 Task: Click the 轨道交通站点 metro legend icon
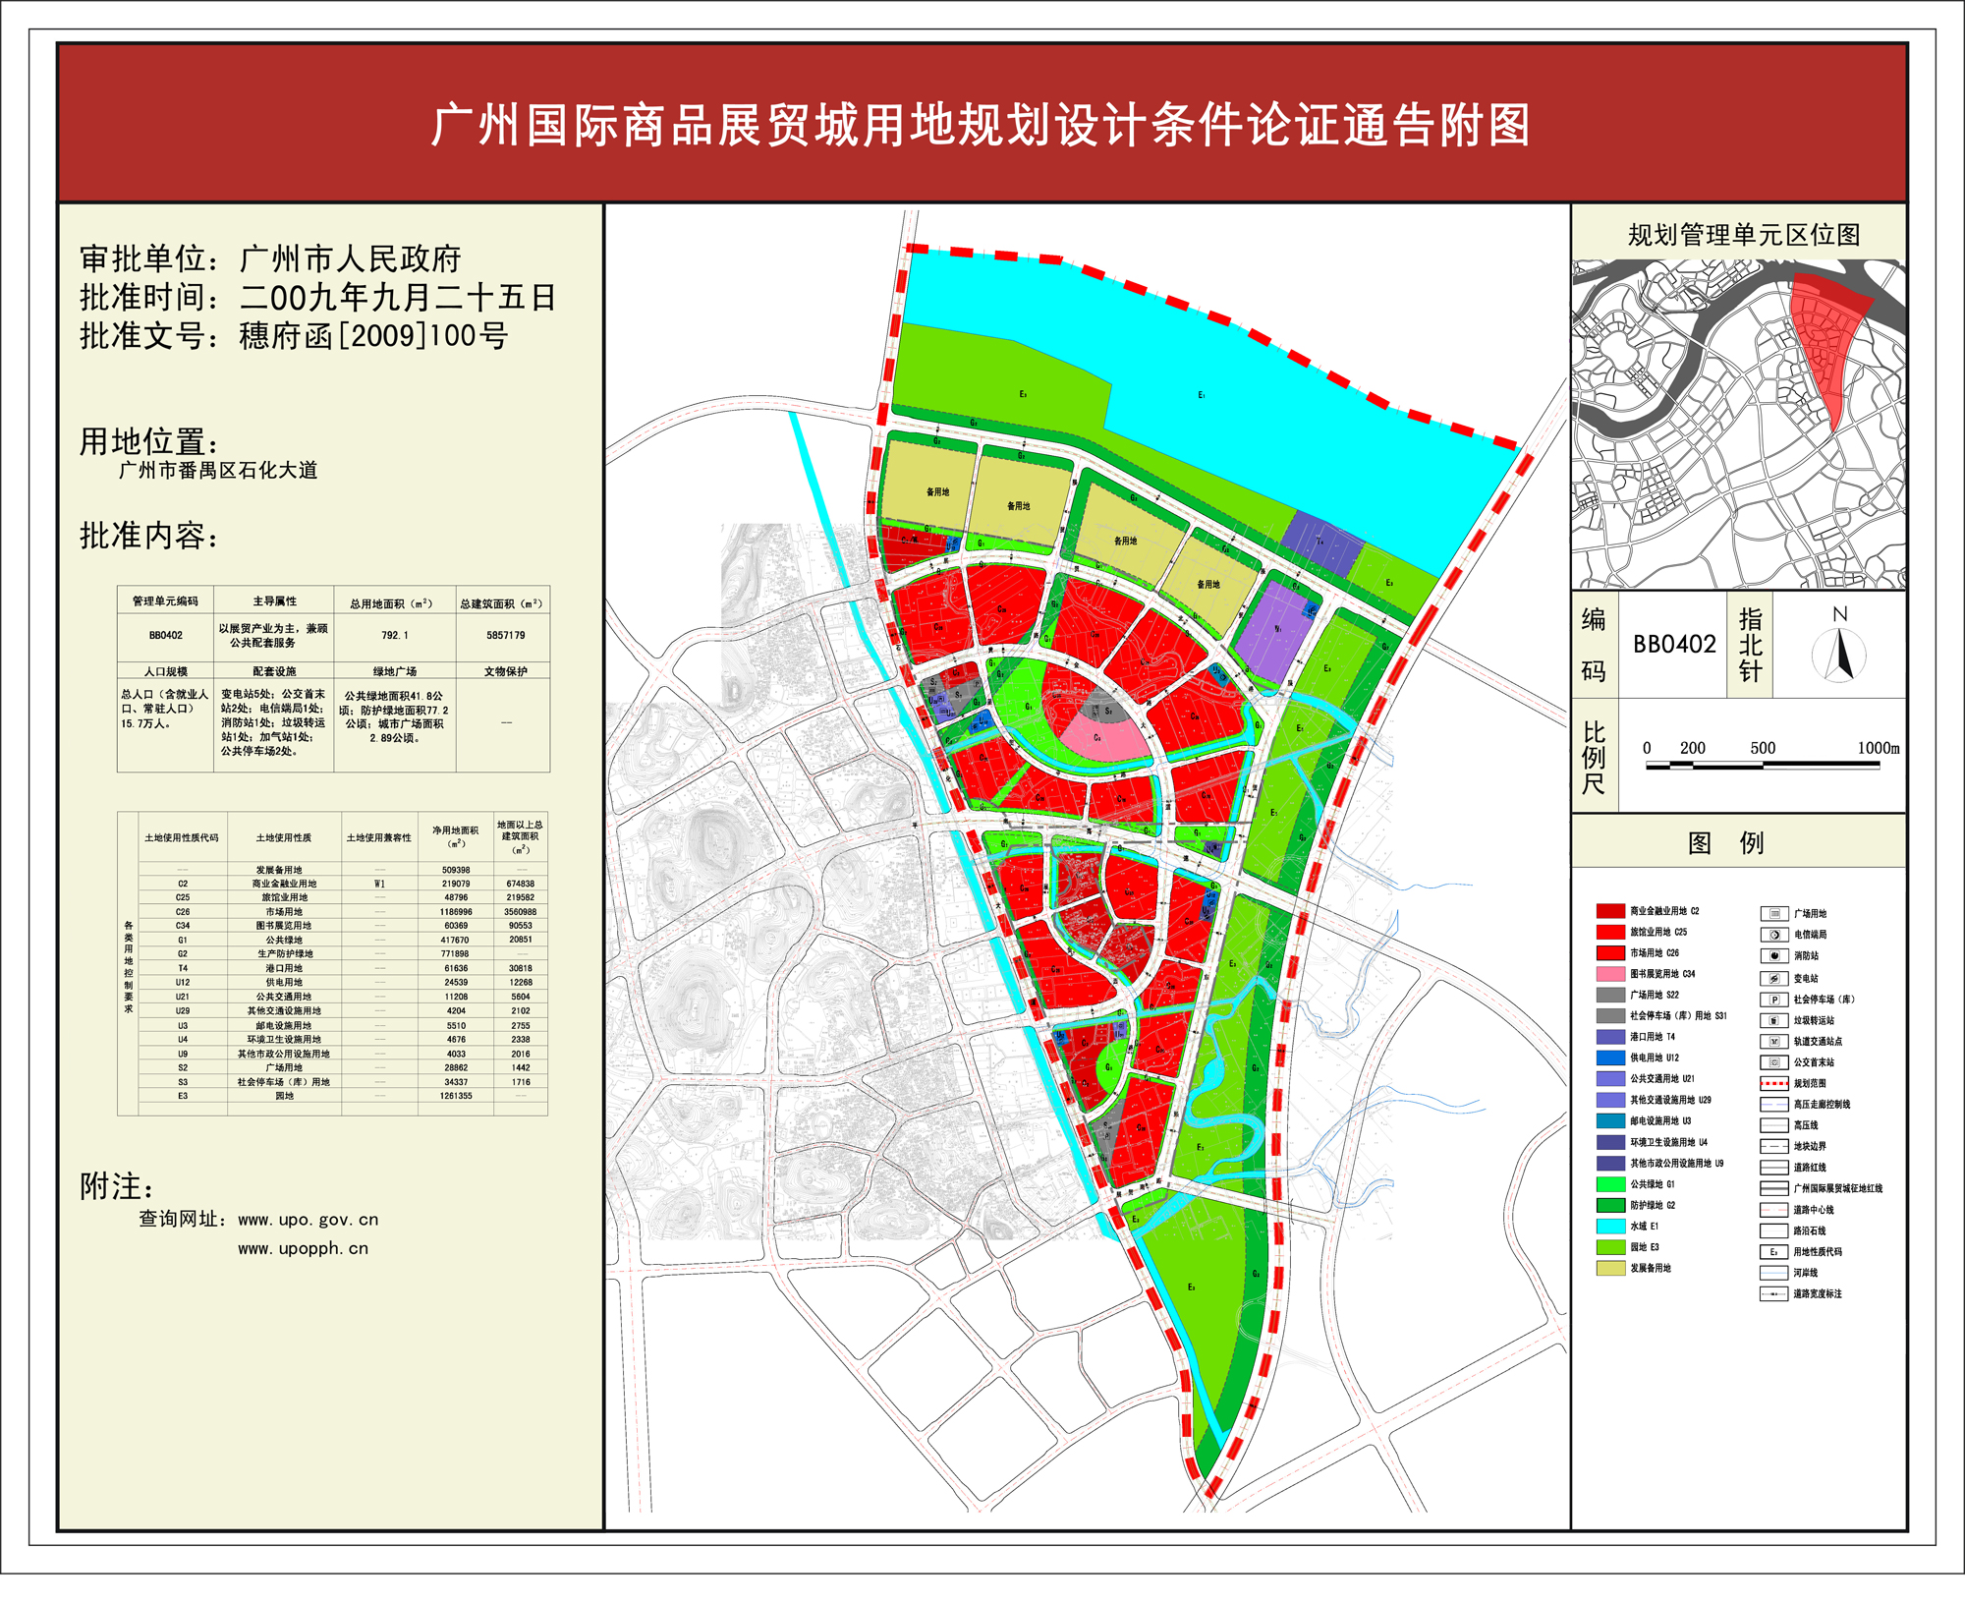tap(1773, 1041)
